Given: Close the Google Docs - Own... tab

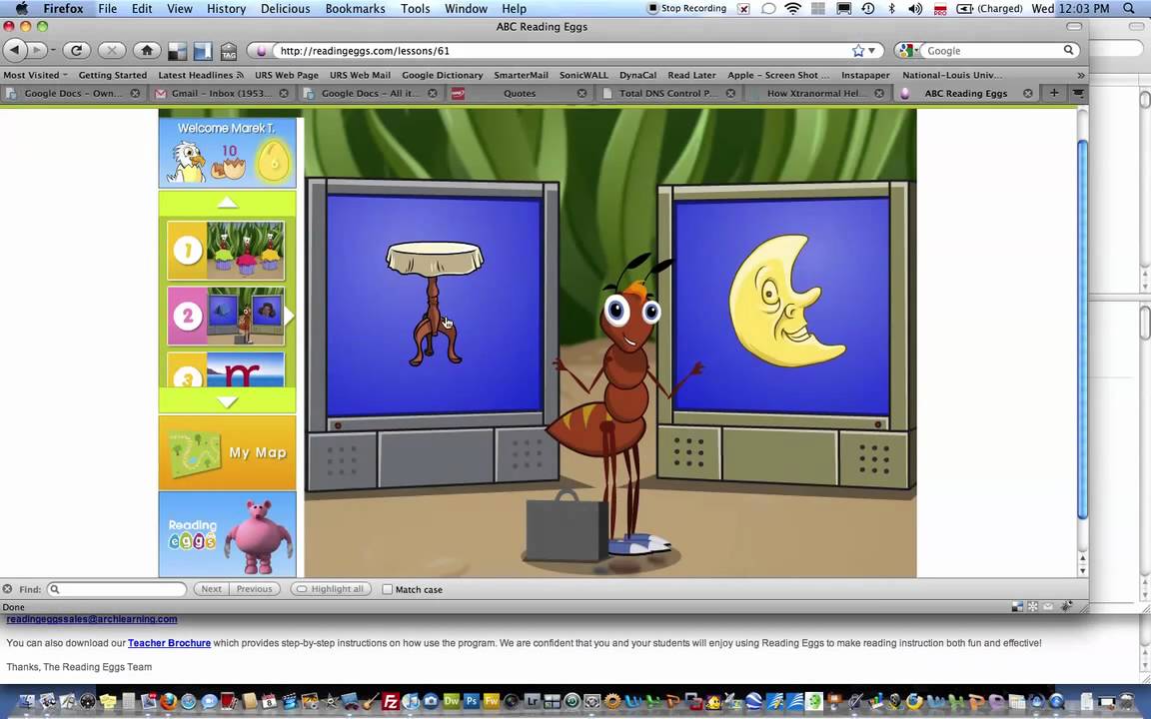Looking at the screenshot, I should point(135,93).
